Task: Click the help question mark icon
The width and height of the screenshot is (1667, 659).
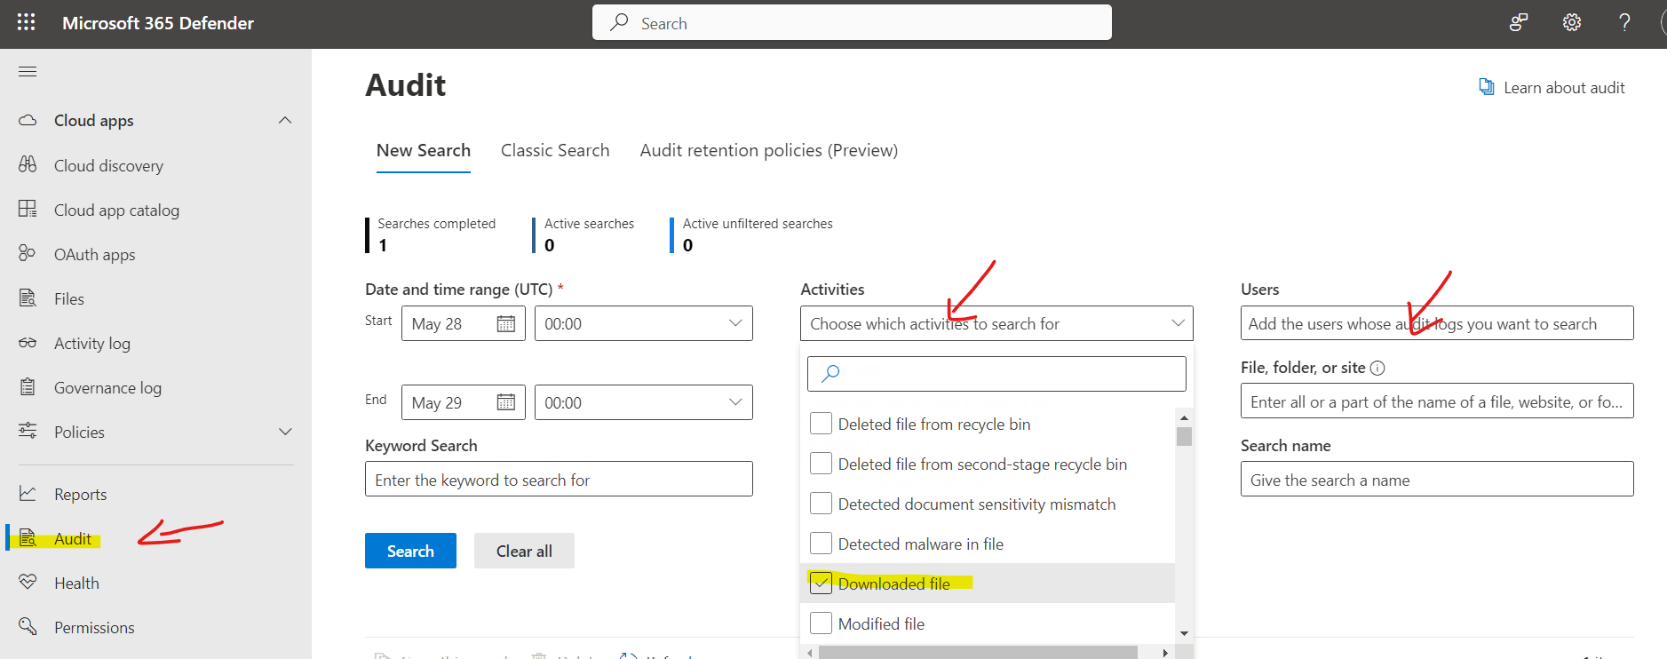Action: (1624, 22)
